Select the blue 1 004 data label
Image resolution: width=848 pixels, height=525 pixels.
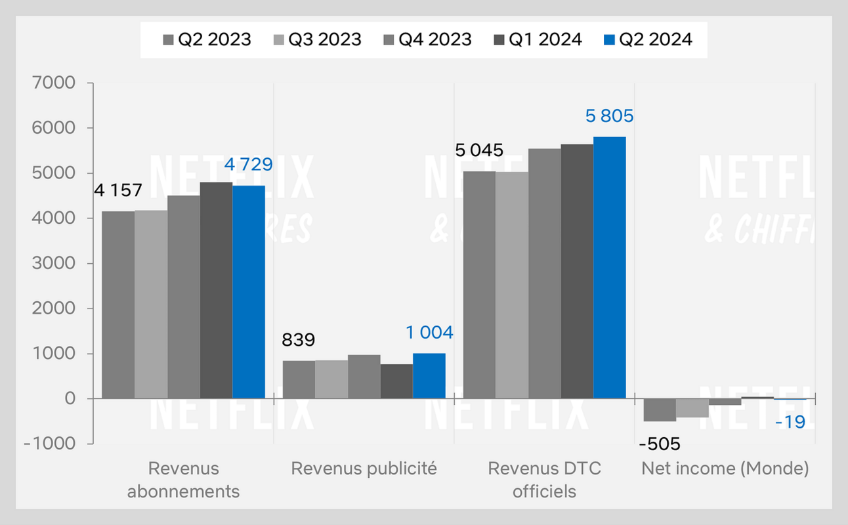(429, 333)
